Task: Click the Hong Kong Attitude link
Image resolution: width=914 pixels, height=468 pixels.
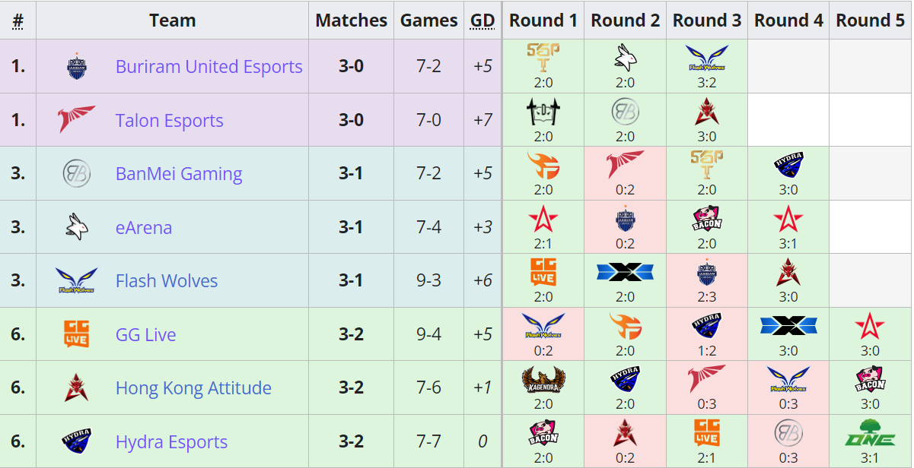Action: point(193,388)
